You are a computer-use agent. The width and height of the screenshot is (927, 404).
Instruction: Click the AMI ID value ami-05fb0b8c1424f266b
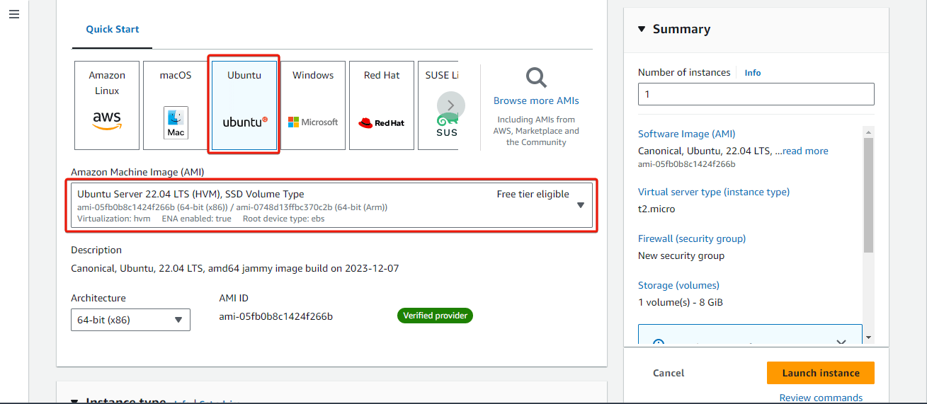point(276,316)
